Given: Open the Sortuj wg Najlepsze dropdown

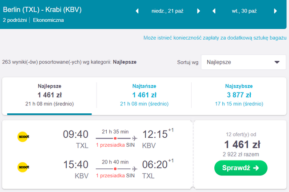Looking at the screenshot, I should coord(244,62).
